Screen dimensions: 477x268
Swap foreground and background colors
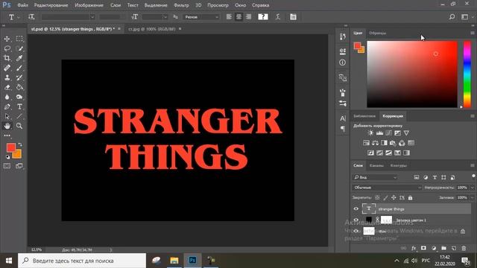(20, 144)
